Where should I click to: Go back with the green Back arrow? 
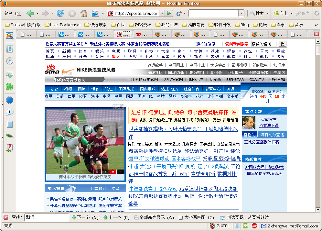(x=30, y=14)
